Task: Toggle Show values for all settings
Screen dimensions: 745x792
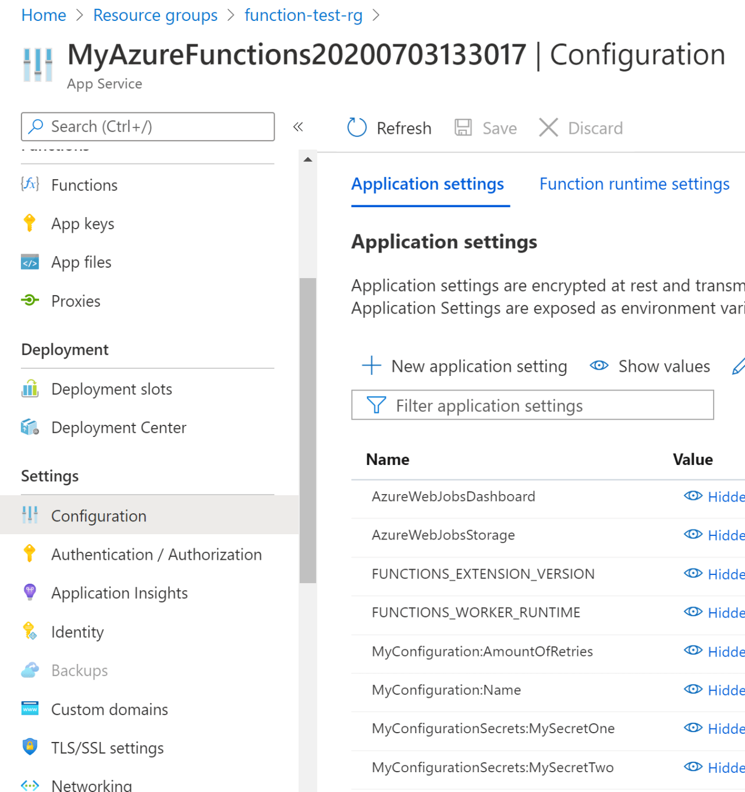Action: coord(650,366)
